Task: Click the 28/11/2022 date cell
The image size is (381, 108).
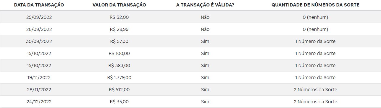Action: pyautogui.click(x=39, y=90)
